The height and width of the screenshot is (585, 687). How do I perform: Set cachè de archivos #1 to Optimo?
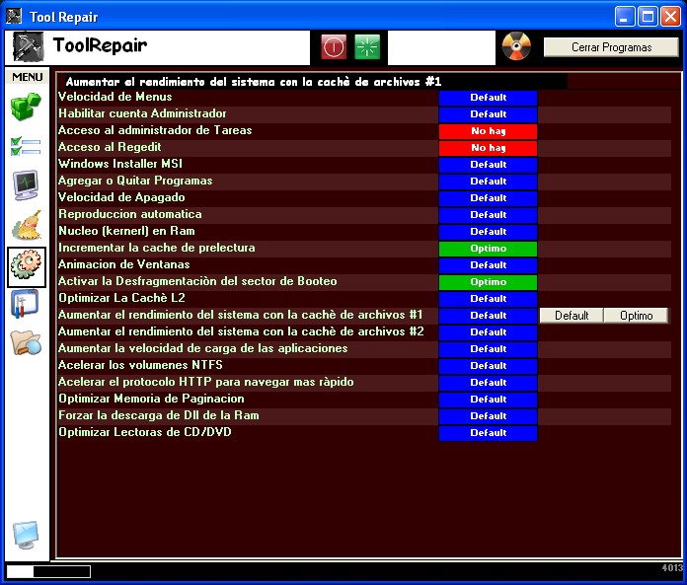click(637, 316)
